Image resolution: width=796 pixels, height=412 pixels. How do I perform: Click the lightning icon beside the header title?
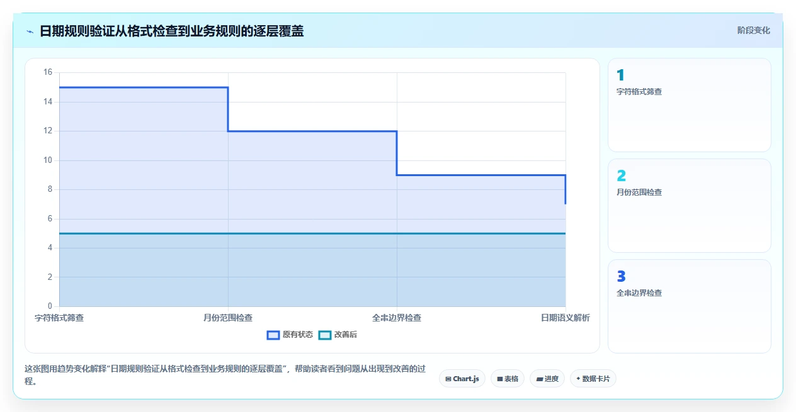click(x=30, y=31)
